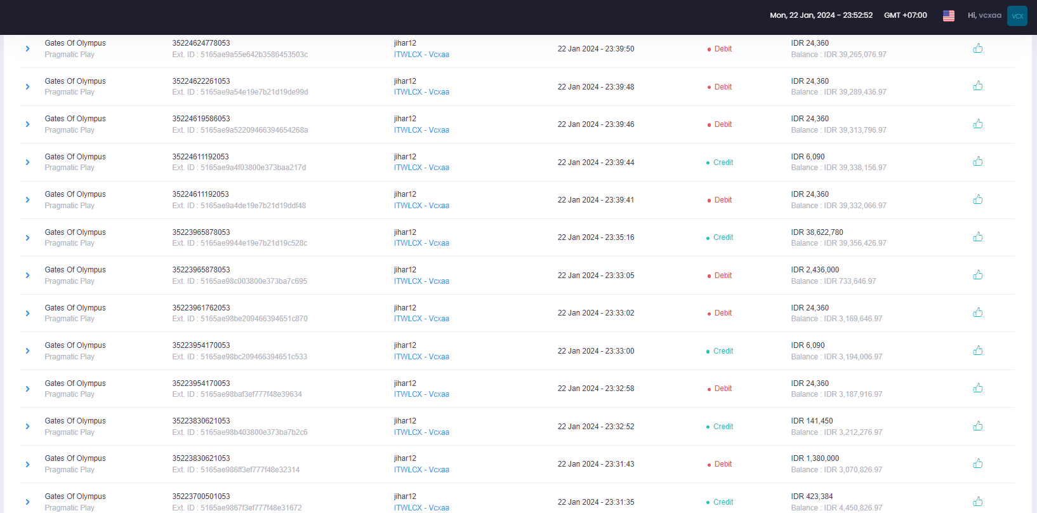Open ITWLCX - Vcxaa link in 23:33:05 row

pyautogui.click(x=421, y=281)
